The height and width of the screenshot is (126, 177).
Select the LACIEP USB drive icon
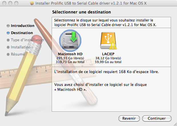coord(108,41)
